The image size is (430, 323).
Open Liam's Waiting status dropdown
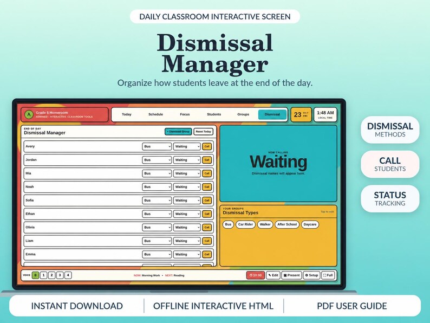click(x=187, y=241)
